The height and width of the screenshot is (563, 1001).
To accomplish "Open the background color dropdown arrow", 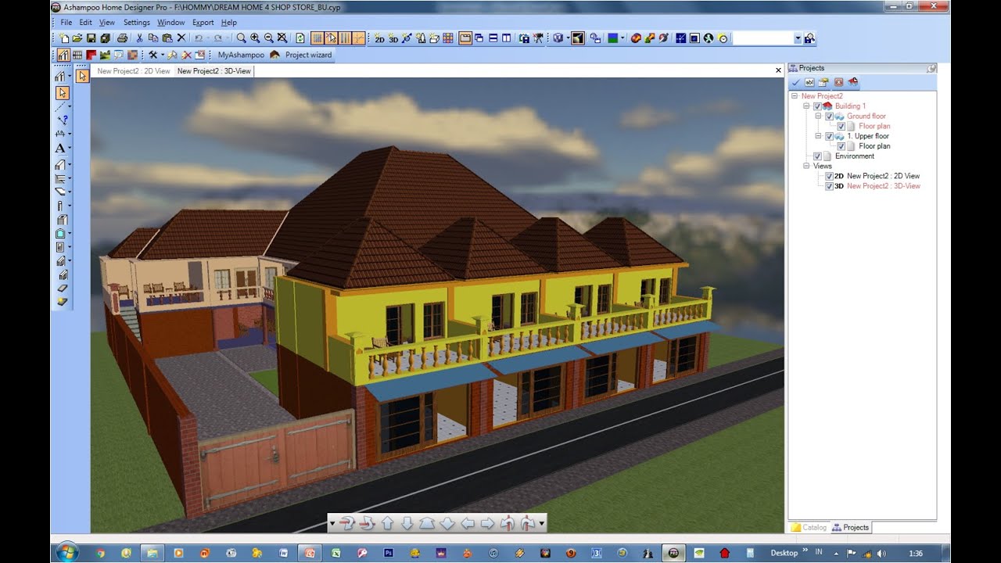I will [x=622, y=38].
